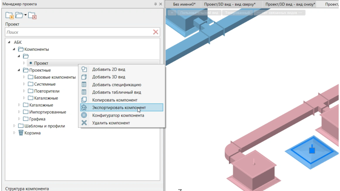Expand the Шаблоны и профили folder
This screenshot has height=191, width=340.
[x=14, y=126]
